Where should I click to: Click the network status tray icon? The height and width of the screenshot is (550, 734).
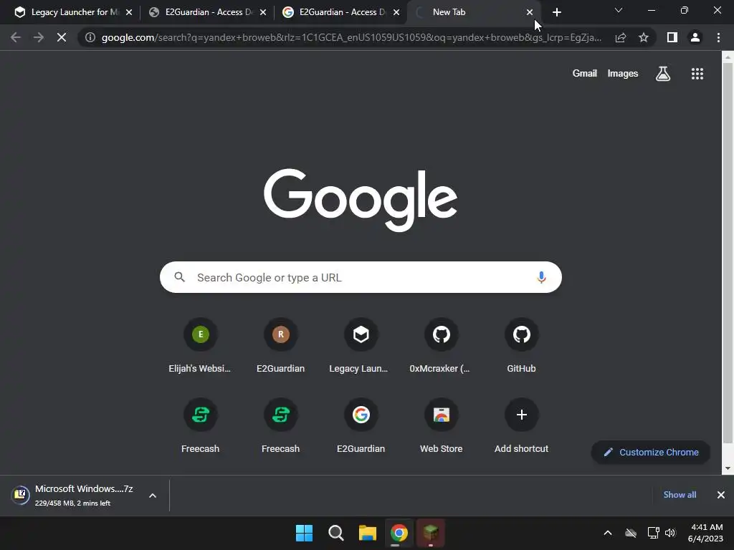click(x=653, y=533)
